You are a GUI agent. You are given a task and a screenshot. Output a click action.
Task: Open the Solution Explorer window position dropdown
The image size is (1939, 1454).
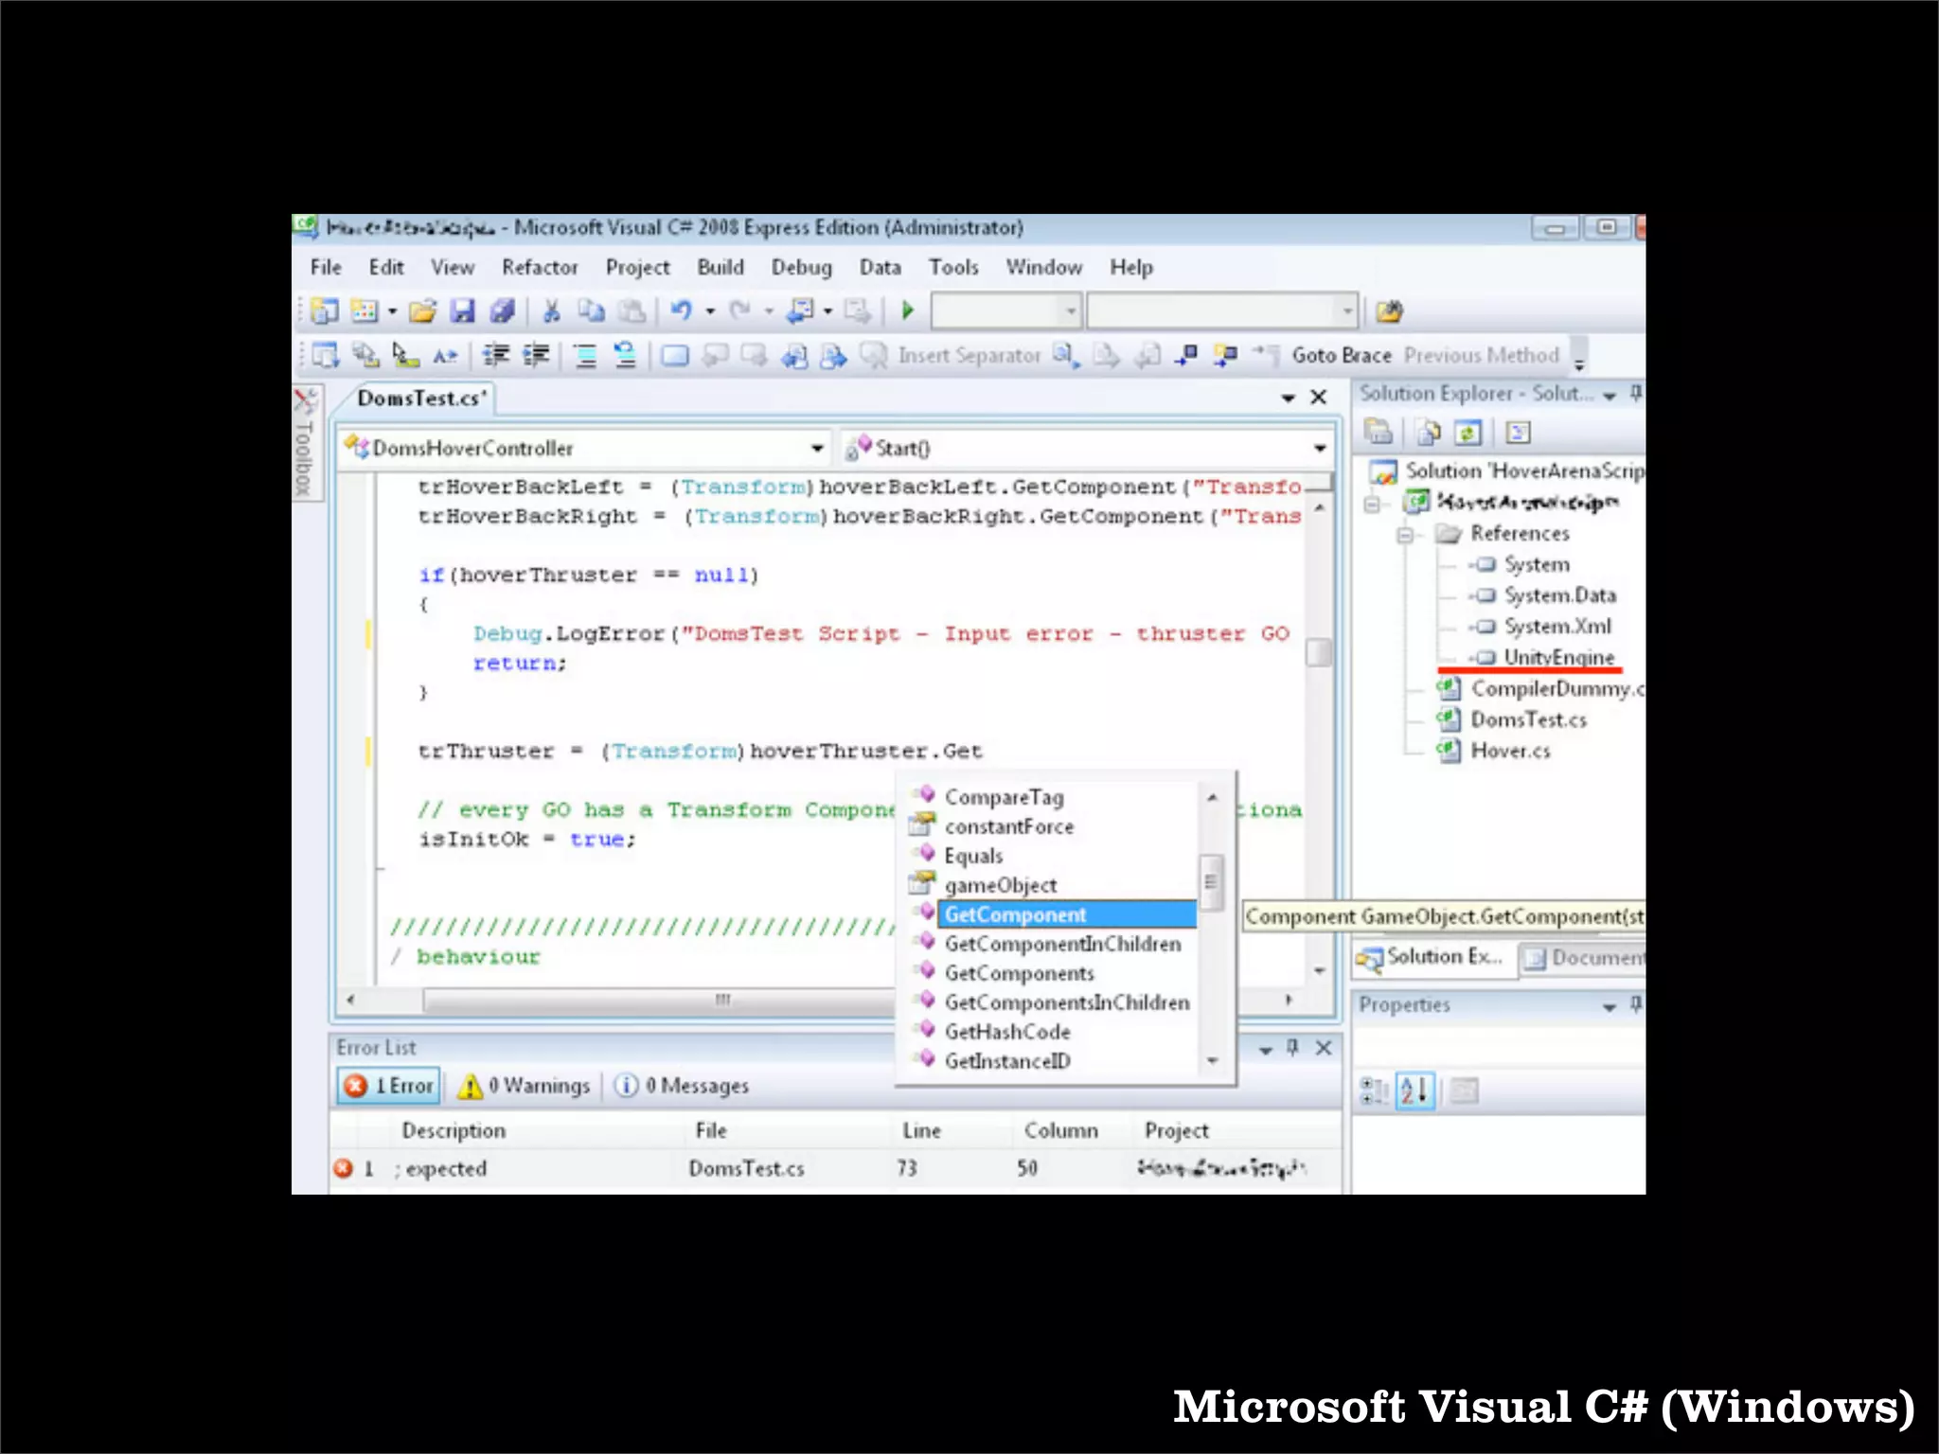[1610, 397]
